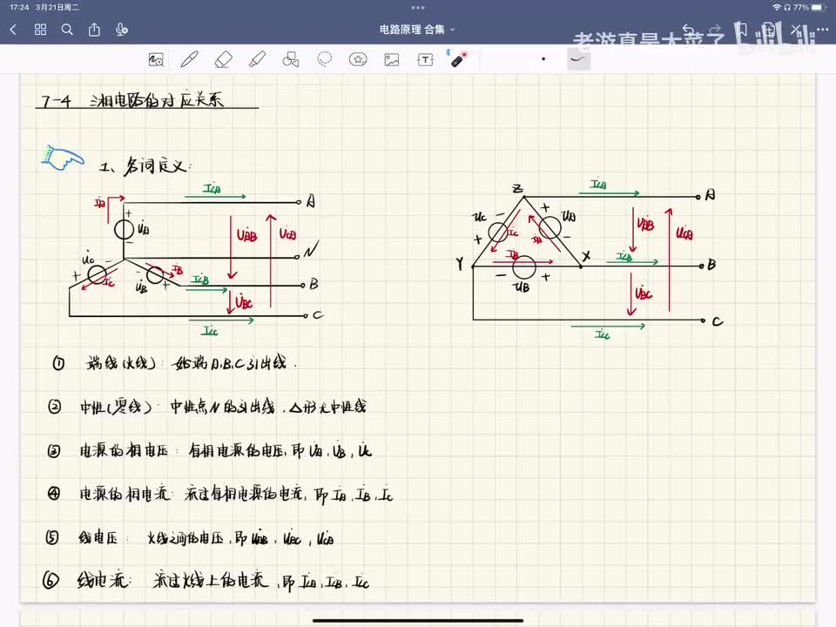Select the Text box tool
The width and height of the screenshot is (836, 627).
(425, 60)
